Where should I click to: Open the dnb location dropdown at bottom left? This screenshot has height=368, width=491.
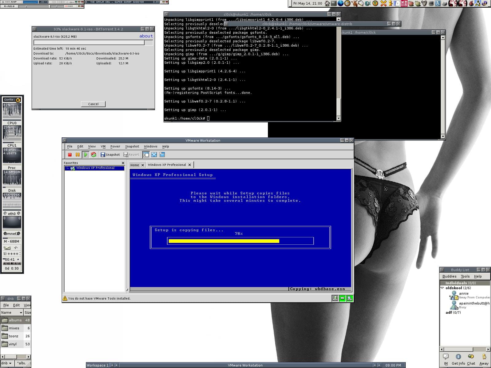(x=6, y=363)
